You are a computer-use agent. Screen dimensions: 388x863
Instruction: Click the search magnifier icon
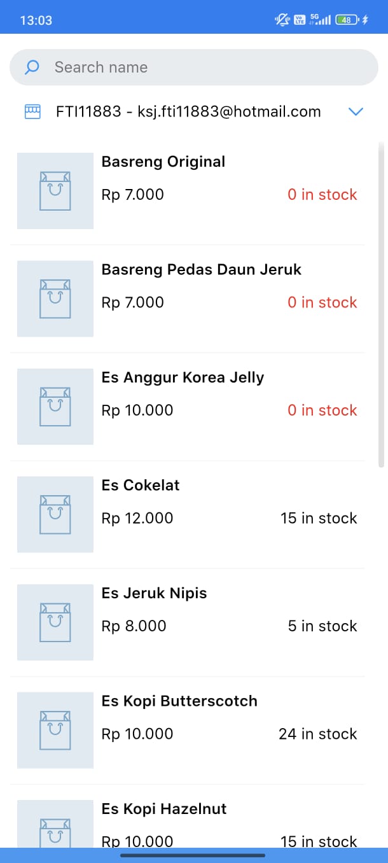[32, 67]
